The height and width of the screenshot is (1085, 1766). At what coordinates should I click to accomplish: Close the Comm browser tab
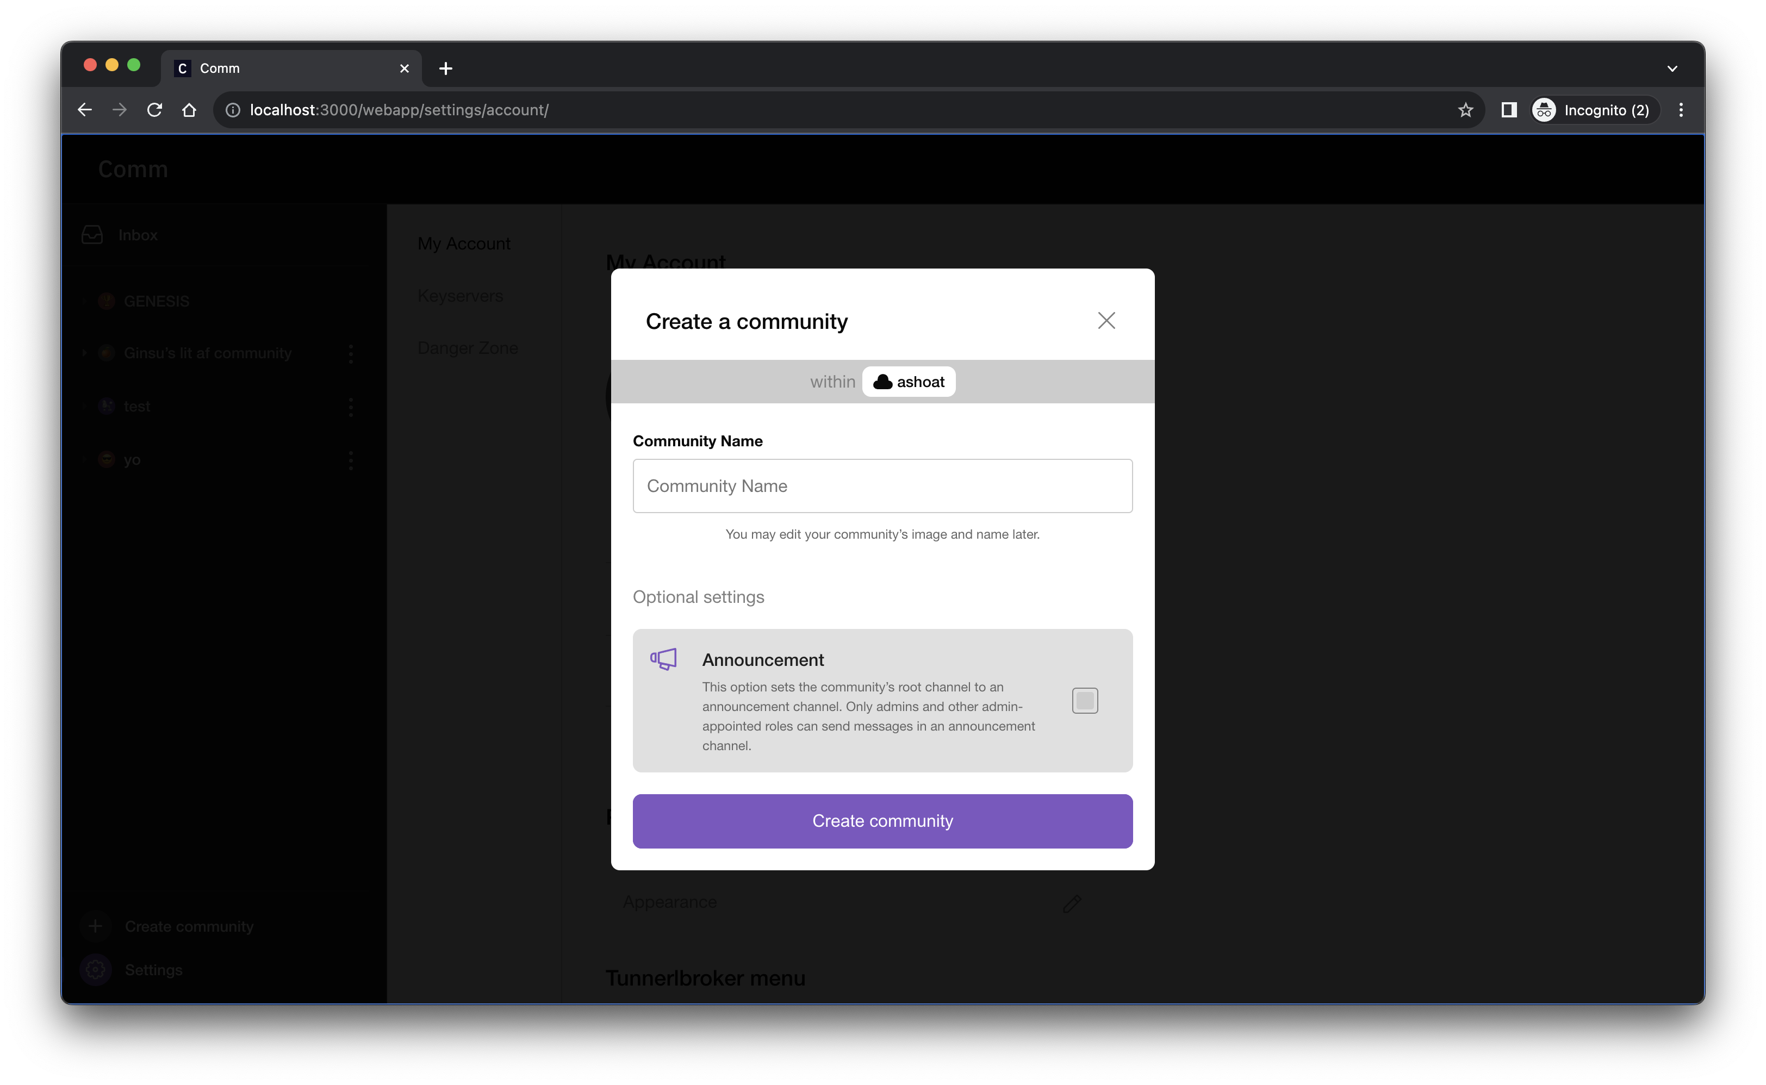pyautogui.click(x=404, y=68)
